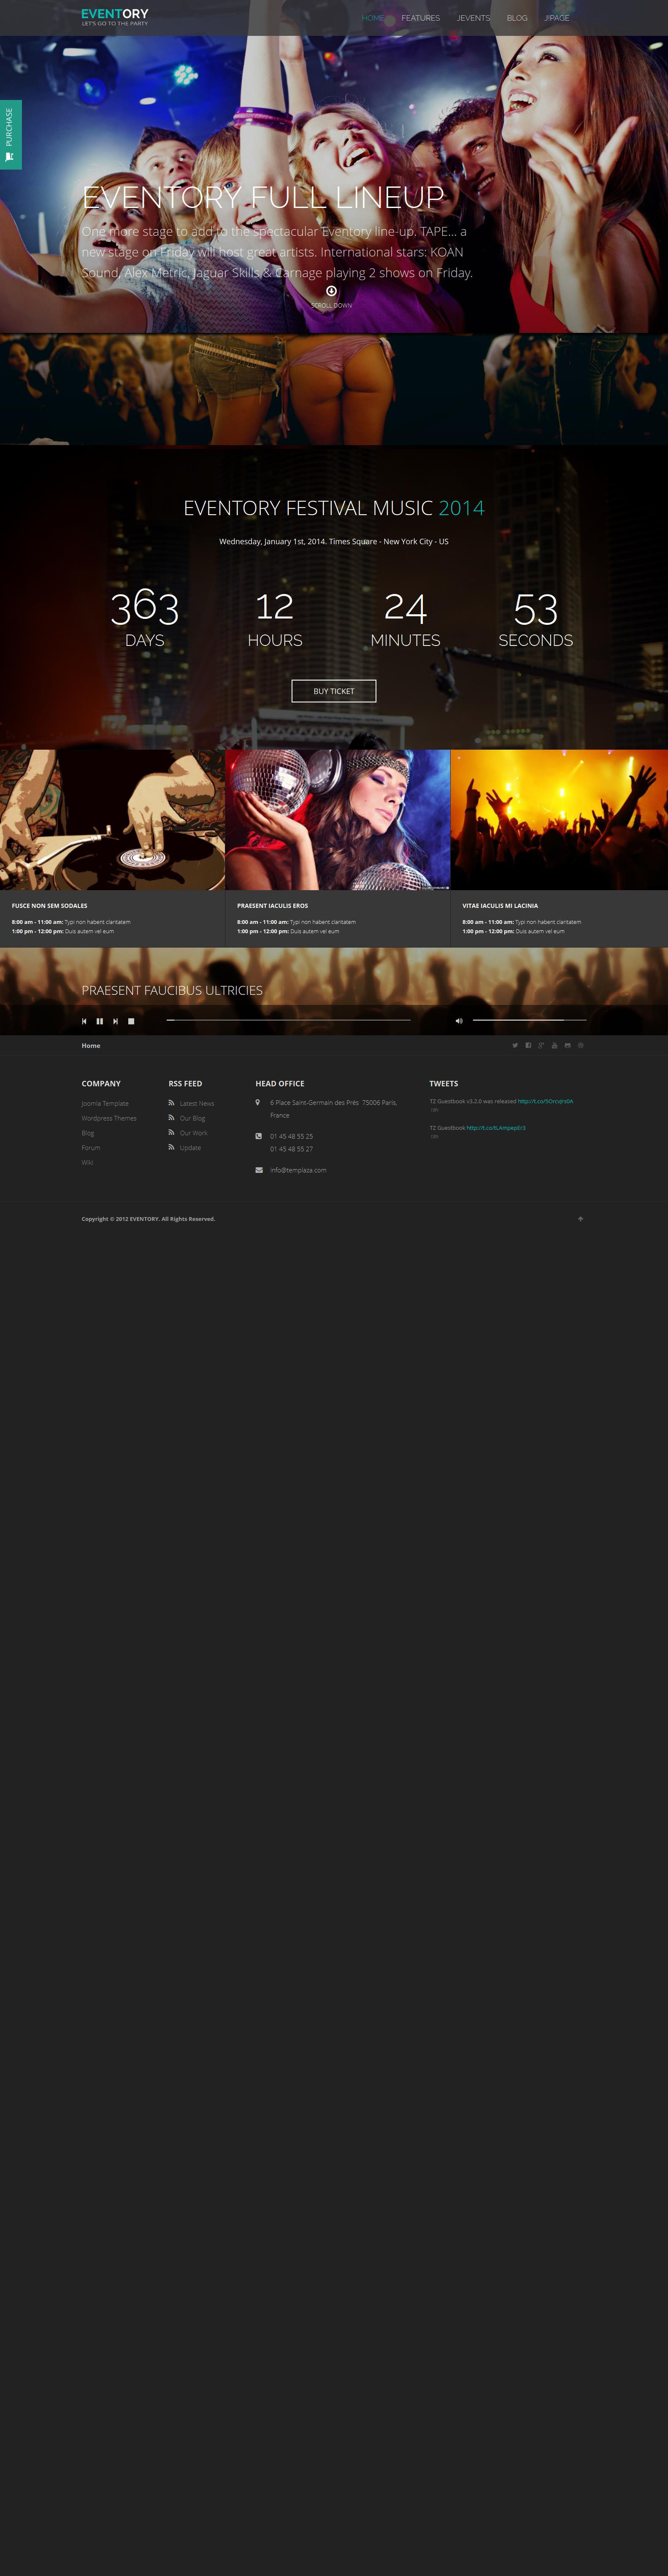Open Vitae Iaculis Mi Lacinia event

(x=500, y=906)
